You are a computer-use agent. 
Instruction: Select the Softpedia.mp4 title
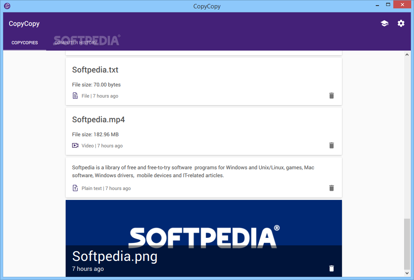click(x=98, y=119)
